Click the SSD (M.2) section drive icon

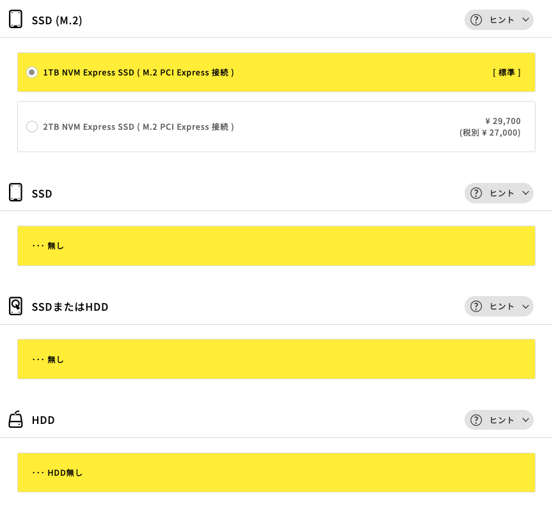[15, 19]
